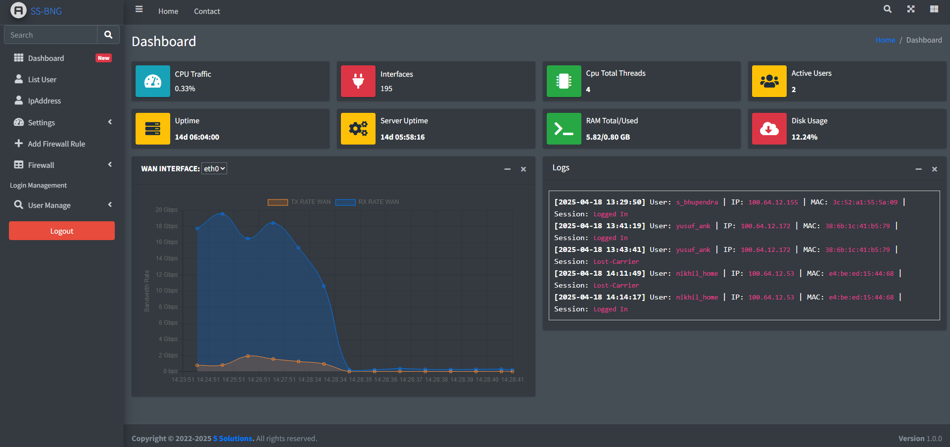Click the CPU Traffic gauge icon
This screenshot has width=950, height=447.
click(x=153, y=81)
